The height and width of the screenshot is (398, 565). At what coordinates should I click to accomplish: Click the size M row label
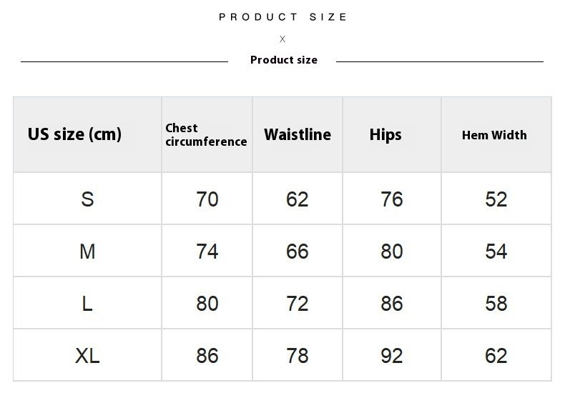pos(87,252)
